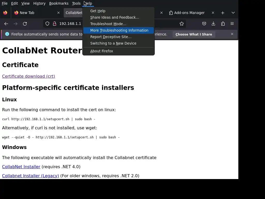Bookmark this page with the star

pyautogui.click(x=182, y=24)
